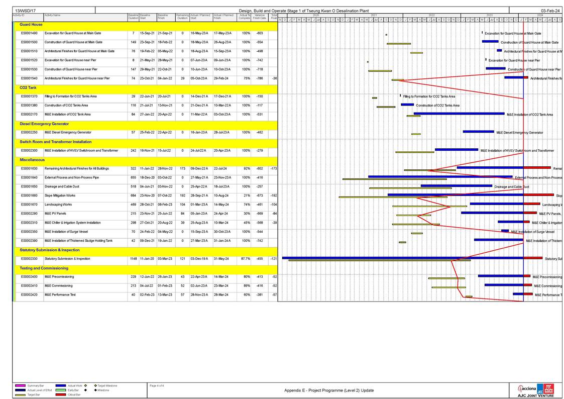
Task: Select the Slope Mitigation Works activity row
Action: click(60, 195)
